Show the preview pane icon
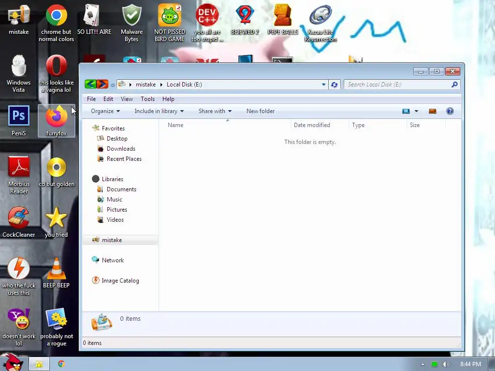This screenshot has height=371, width=495. [x=433, y=111]
